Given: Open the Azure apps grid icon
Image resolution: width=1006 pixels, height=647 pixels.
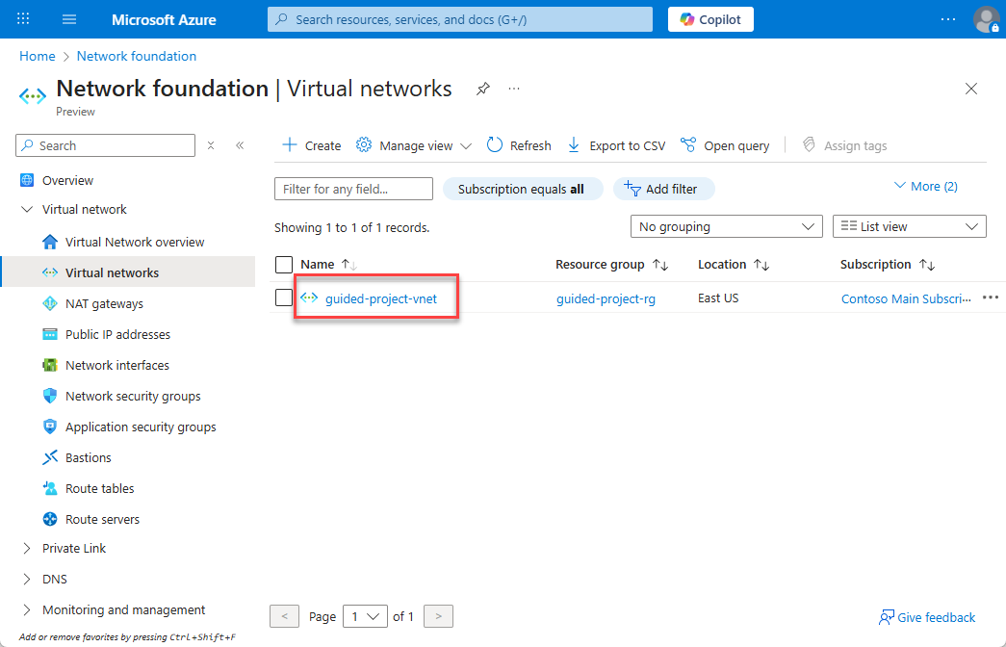Looking at the screenshot, I should pyautogui.click(x=23, y=18).
